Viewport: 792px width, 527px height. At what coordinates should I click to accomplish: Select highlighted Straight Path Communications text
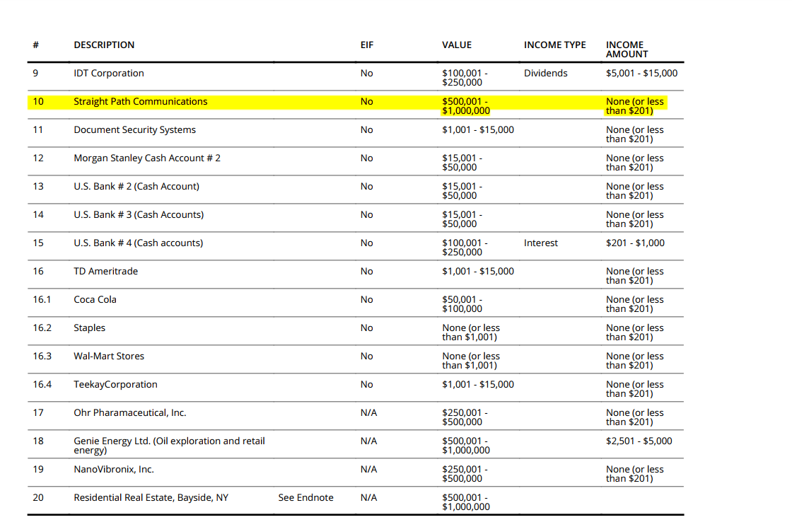pyautogui.click(x=141, y=102)
